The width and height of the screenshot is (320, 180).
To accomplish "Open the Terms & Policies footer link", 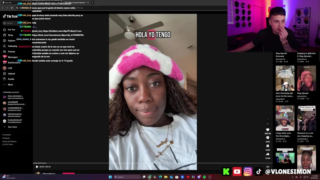I will tap(9, 141).
